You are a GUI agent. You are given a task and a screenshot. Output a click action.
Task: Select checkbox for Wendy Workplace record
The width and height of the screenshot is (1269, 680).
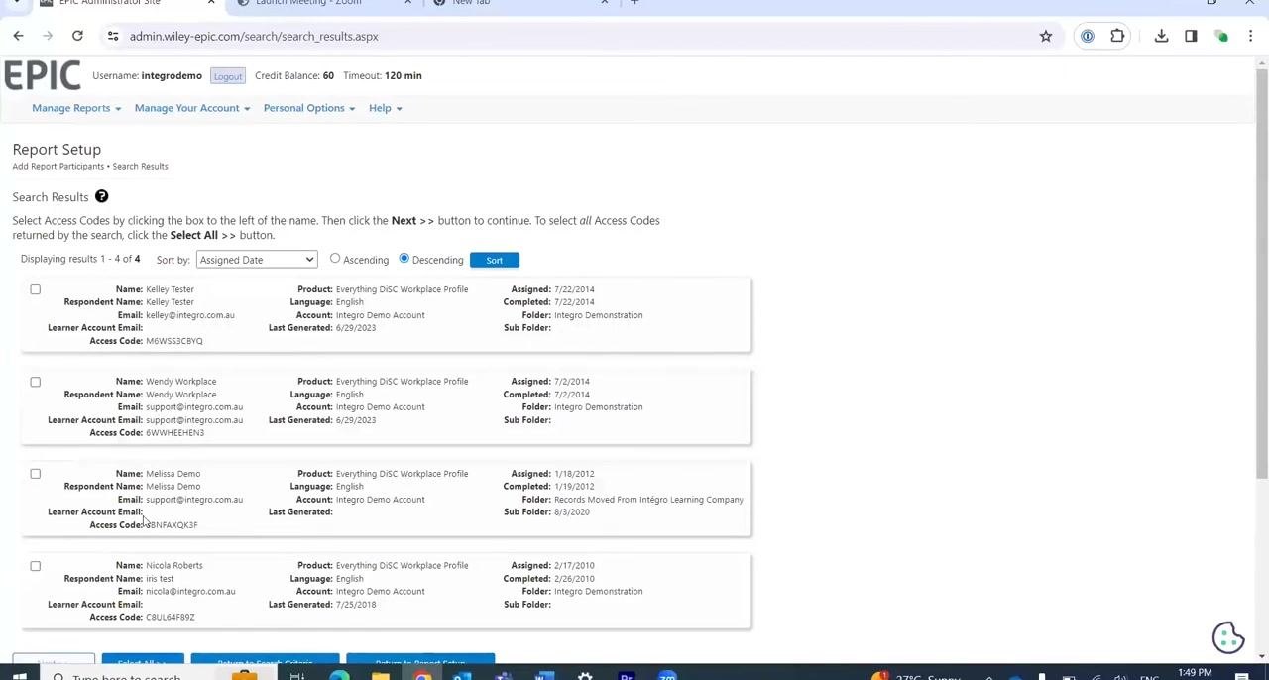pos(35,382)
